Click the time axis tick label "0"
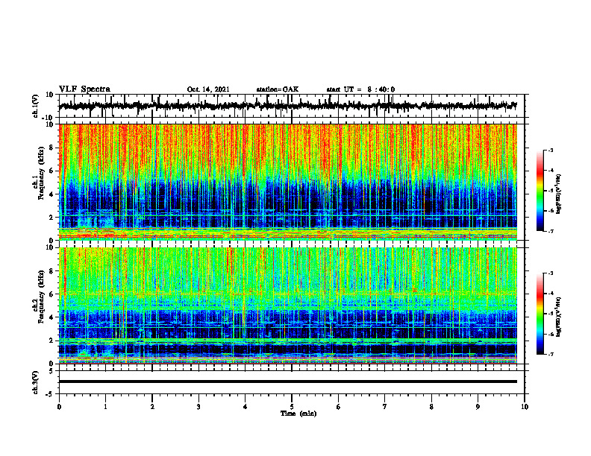 coord(59,407)
